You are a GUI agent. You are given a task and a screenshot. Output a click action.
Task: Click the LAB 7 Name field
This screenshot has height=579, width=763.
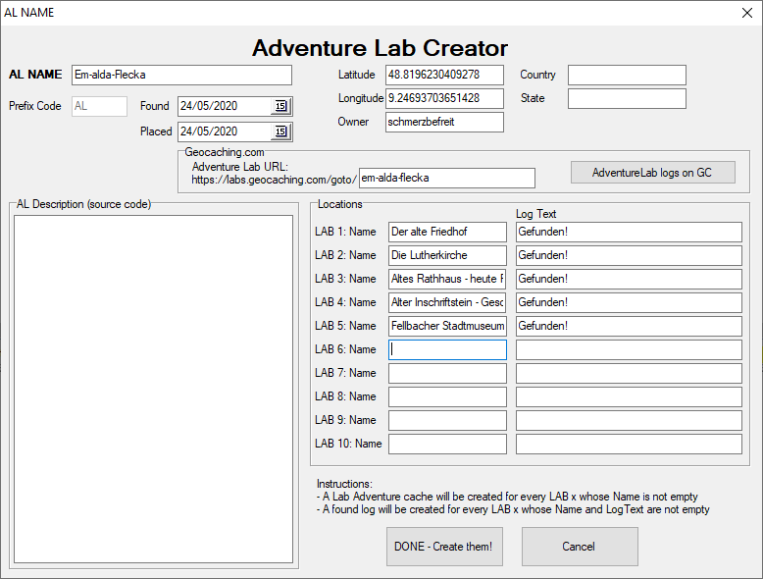tap(447, 373)
